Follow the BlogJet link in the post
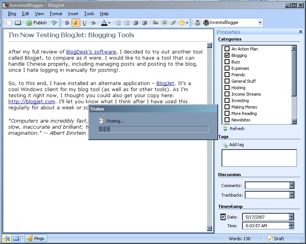The width and height of the screenshot is (306, 244). tap(165, 83)
